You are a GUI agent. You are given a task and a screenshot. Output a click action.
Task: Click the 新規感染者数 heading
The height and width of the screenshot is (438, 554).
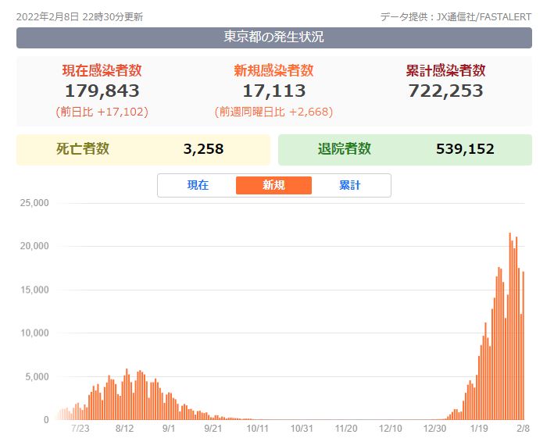point(273,70)
